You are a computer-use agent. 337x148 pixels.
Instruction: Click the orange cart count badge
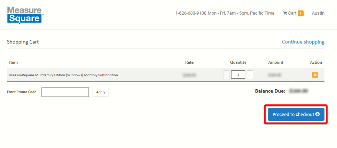click(x=300, y=14)
